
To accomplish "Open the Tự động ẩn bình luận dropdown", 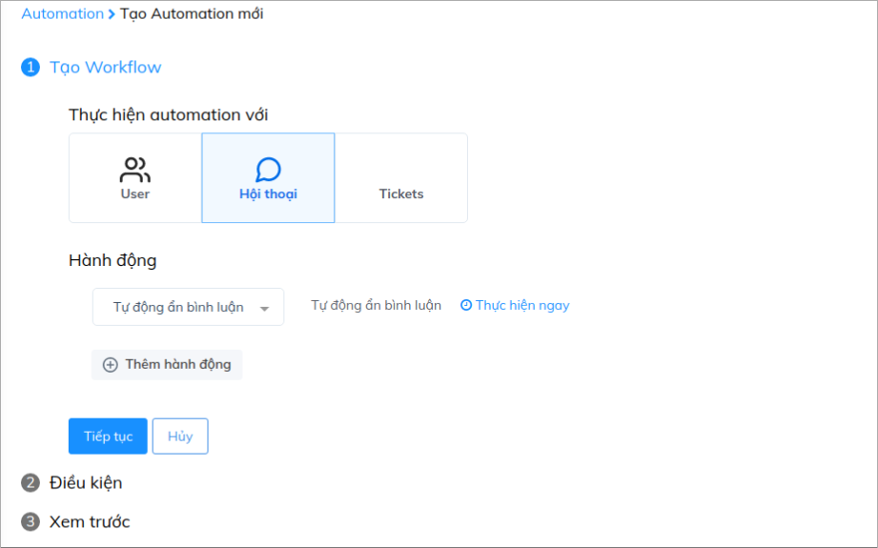I will [188, 307].
